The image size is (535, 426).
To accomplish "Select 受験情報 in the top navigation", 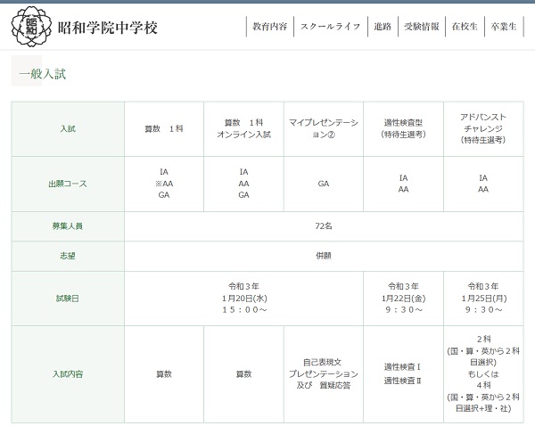I will point(421,27).
